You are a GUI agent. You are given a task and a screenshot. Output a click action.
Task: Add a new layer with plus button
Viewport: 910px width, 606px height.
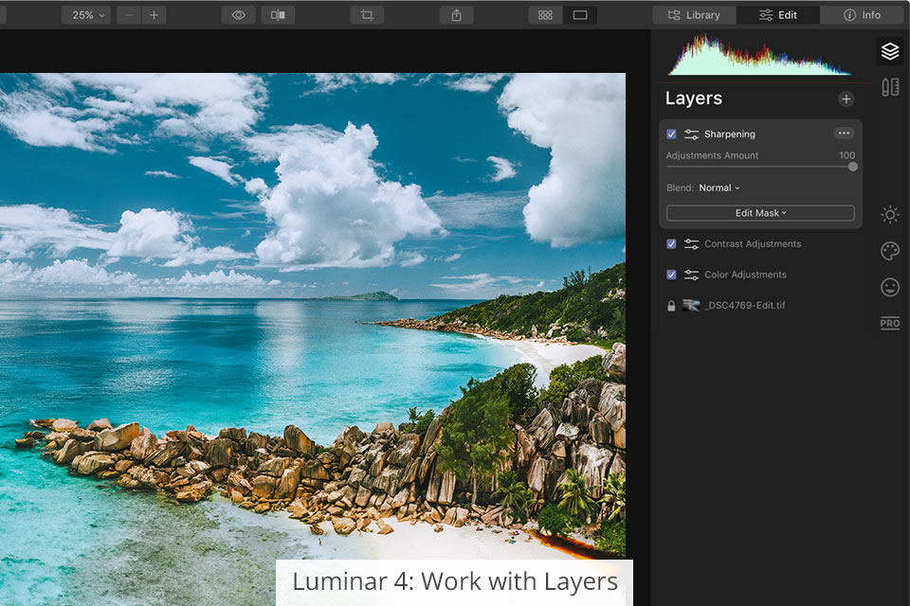coord(846,99)
